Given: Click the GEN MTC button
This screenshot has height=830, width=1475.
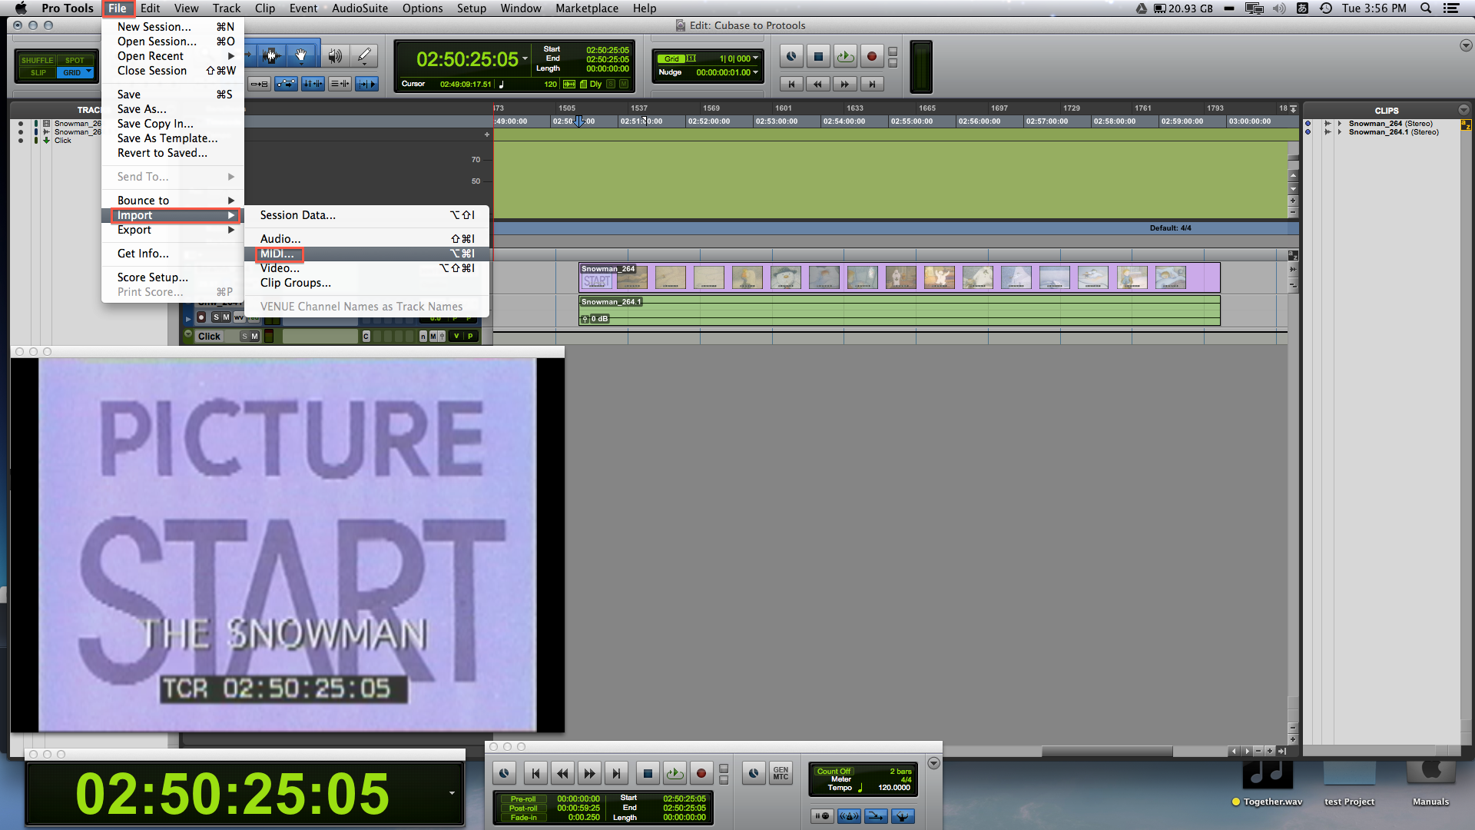Looking at the screenshot, I should 781,774.
